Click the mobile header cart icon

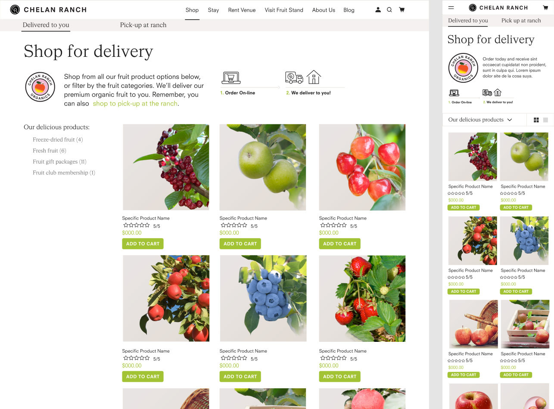click(x=545, y=7)
